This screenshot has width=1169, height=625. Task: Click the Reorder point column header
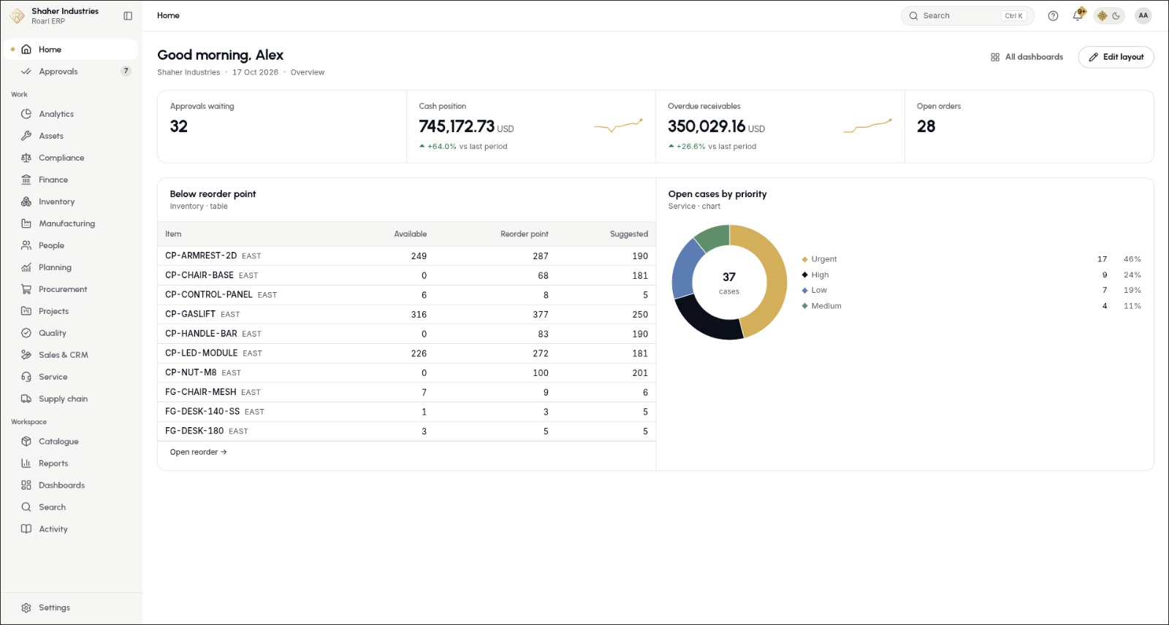point(524,234)
